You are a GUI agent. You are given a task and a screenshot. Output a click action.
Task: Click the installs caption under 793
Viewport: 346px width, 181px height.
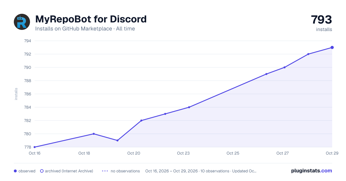click(324, 29)
